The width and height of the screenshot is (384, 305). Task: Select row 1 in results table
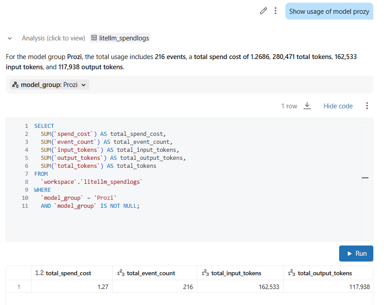(19, 287)
